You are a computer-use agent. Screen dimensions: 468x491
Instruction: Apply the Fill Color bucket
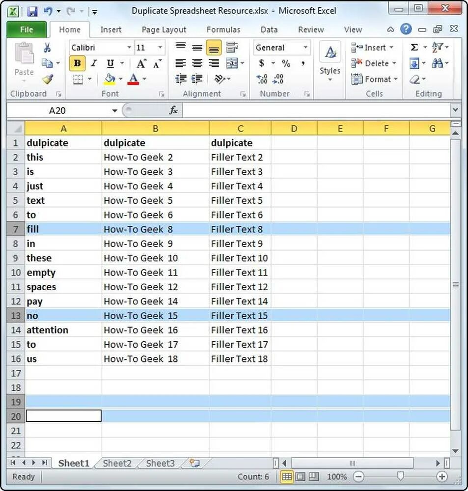(x=110, y=79)
